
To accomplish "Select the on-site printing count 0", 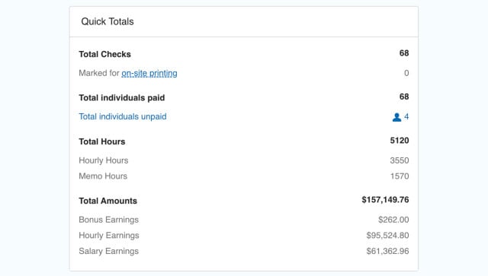I will coord(406,73).
